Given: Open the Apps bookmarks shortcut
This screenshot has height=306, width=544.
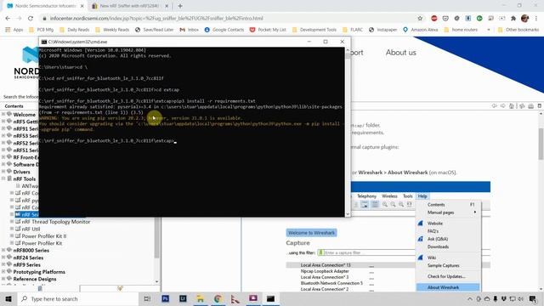Looking at the screenshot, I should point(14,30).
